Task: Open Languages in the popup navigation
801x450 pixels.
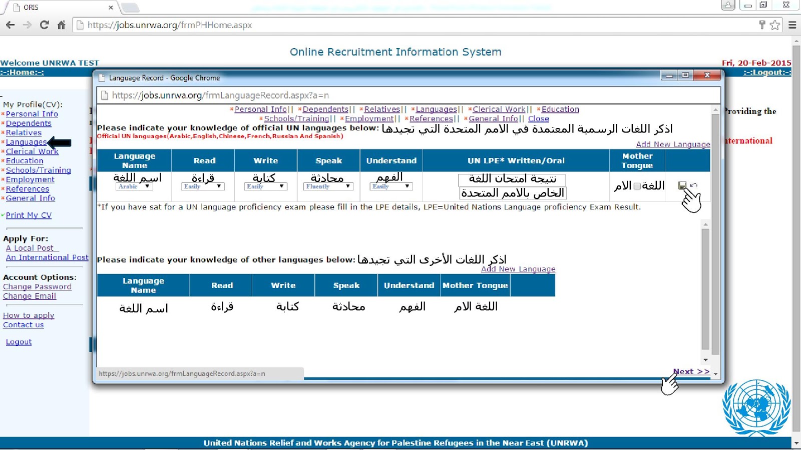Action: pos(436,109)
